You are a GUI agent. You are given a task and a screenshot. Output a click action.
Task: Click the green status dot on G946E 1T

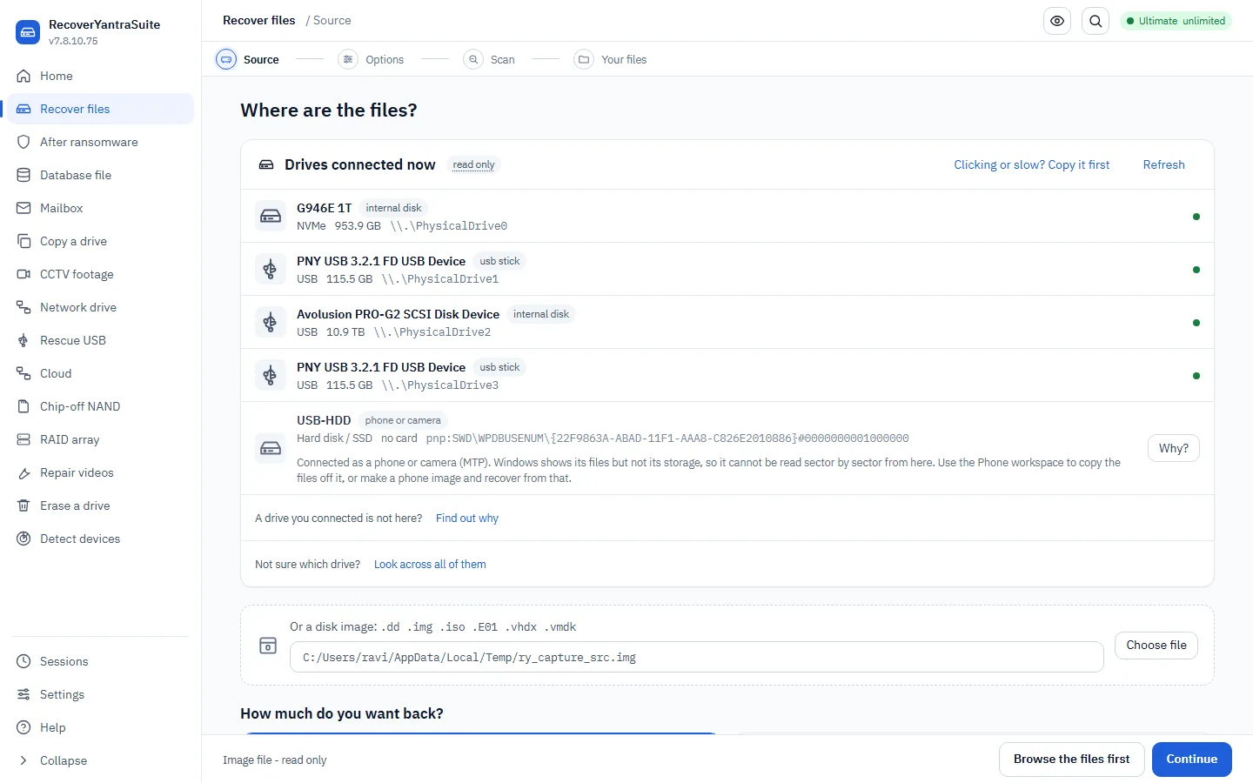(x=1196, y=217)
